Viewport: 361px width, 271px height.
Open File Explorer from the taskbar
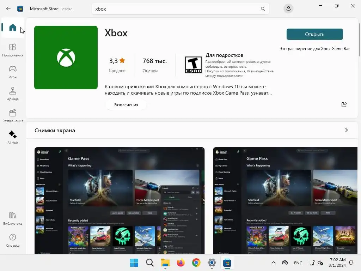click(x=165, y=263)
